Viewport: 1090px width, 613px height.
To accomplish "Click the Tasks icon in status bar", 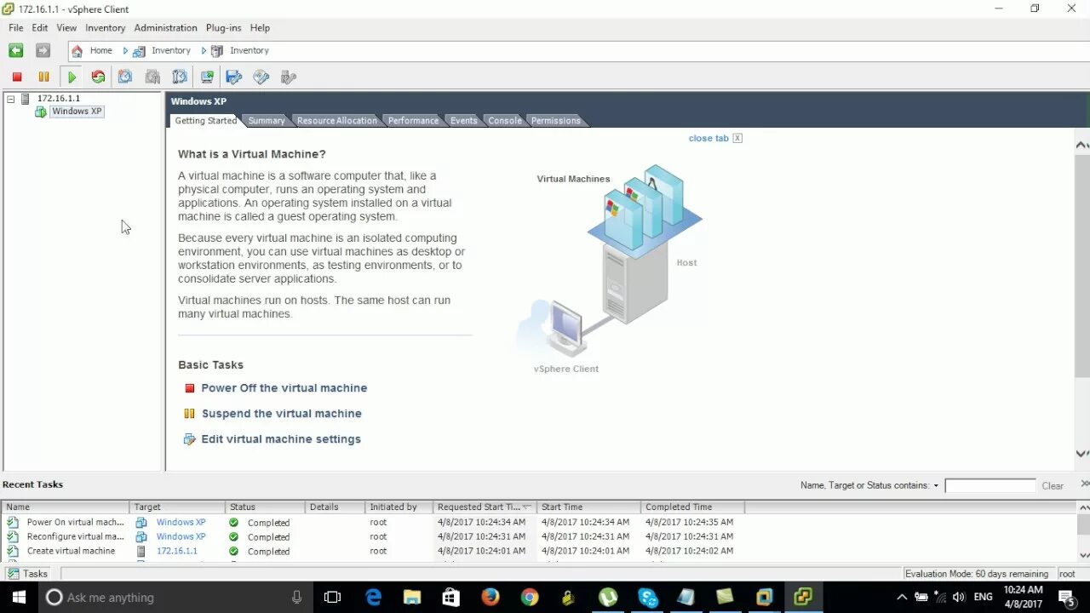I will 13,574.
